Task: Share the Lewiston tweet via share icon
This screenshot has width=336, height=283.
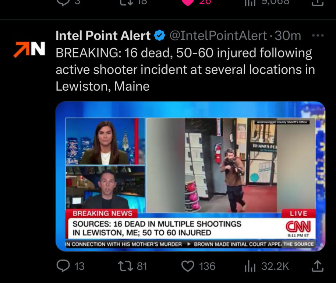Action: (x=317, y=266)
